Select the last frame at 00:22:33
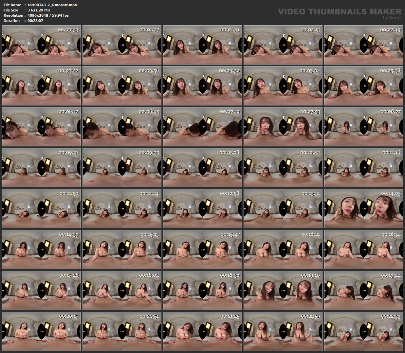405x353 pixels. [x=363, y=331]
